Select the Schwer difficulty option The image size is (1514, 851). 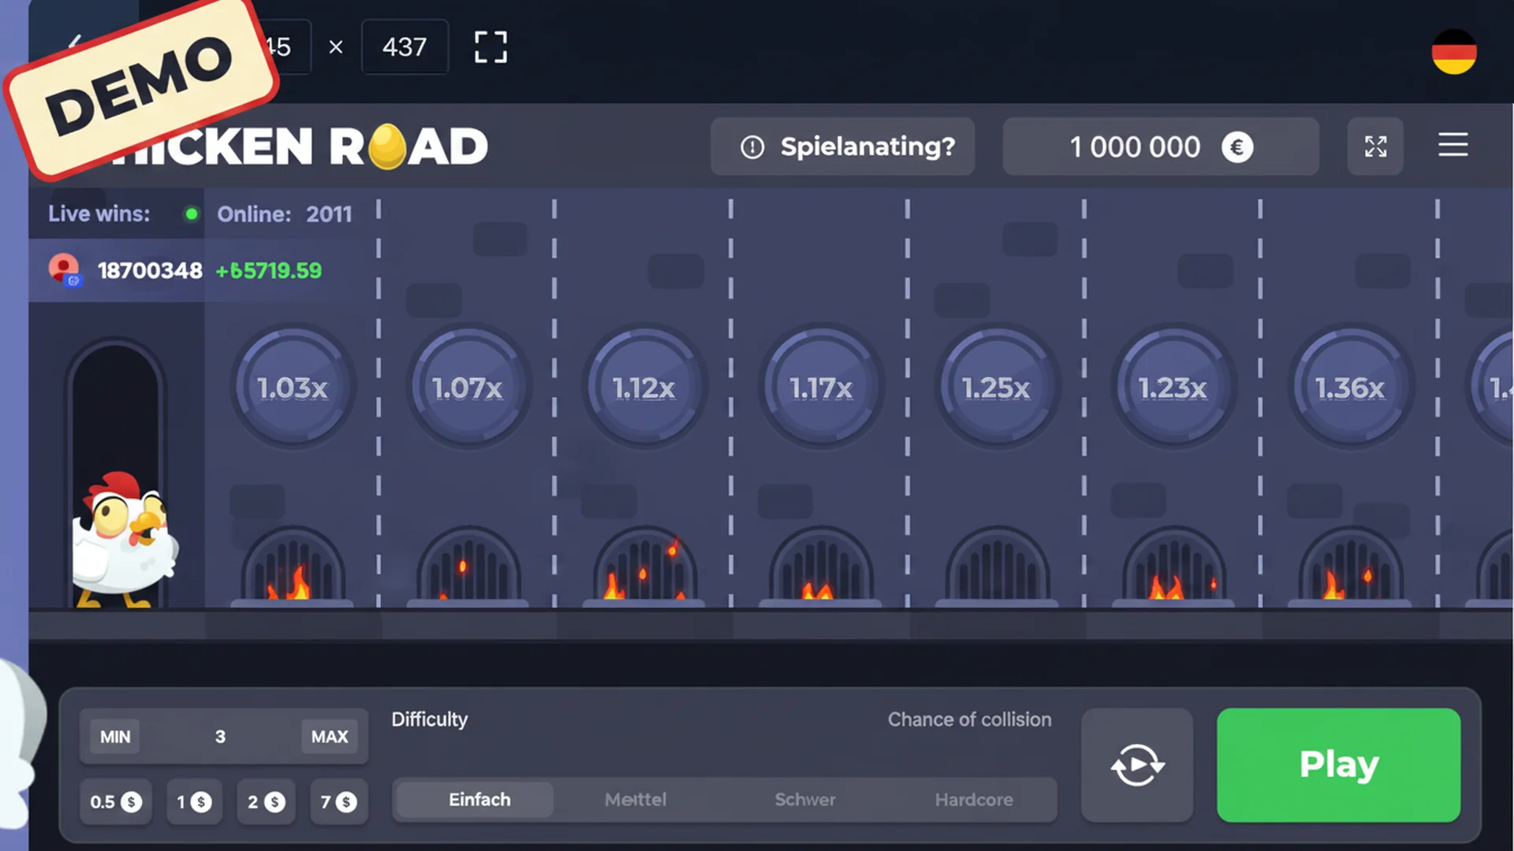(x=804, y=800)
